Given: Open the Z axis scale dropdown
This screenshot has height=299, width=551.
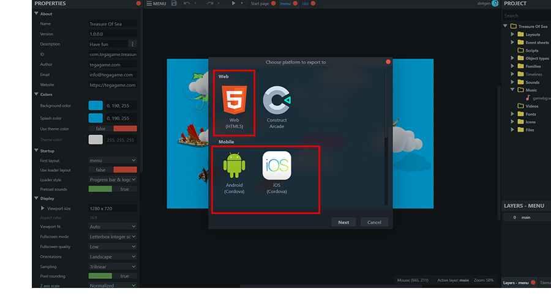Looking at the screenshot, I should tap(113, 286).
